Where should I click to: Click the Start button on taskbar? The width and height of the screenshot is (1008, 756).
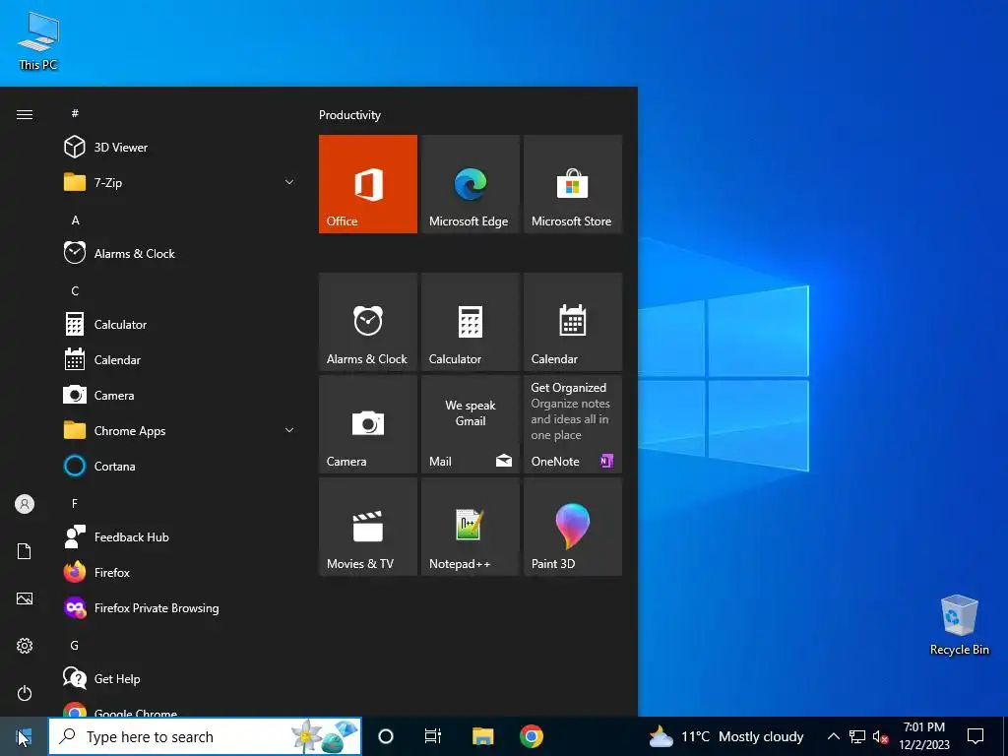click(24, 736)
